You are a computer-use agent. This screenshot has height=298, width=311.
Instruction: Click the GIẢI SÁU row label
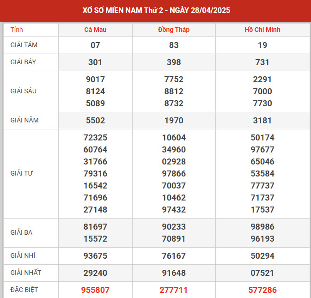24,91
